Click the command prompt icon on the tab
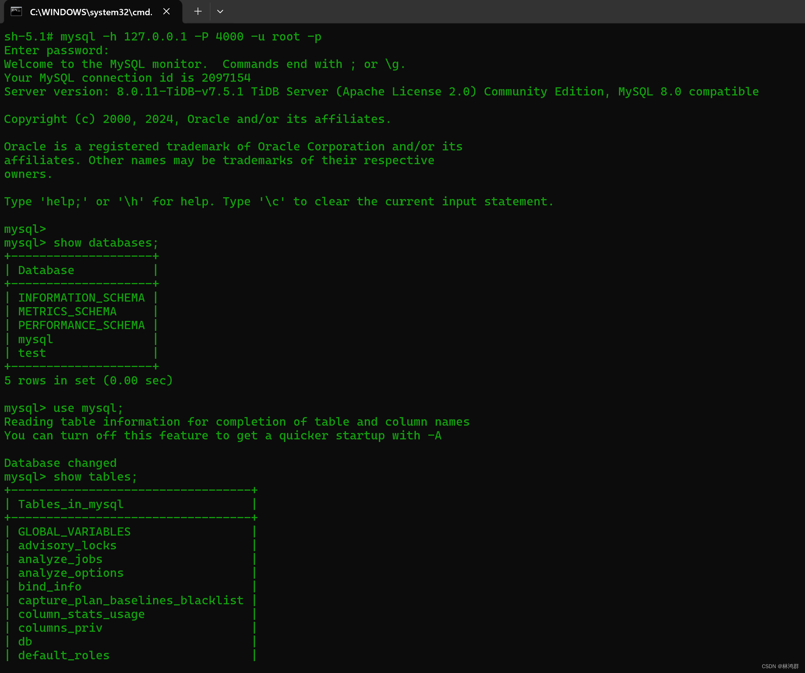805x673 pixels. (16, 12)
